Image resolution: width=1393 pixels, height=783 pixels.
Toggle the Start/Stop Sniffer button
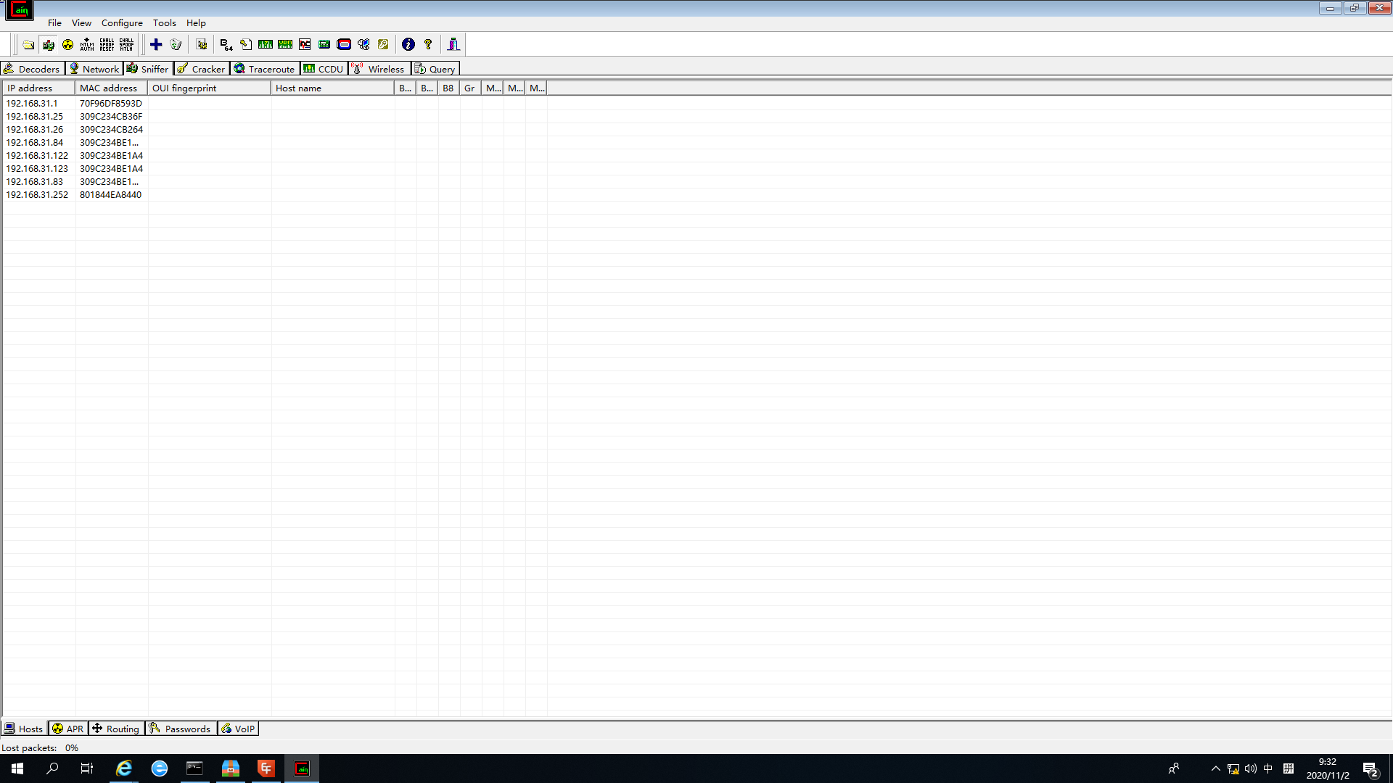coord(48,45)
